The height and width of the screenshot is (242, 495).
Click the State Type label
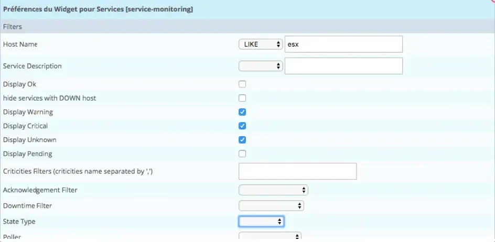click(19, 222)
